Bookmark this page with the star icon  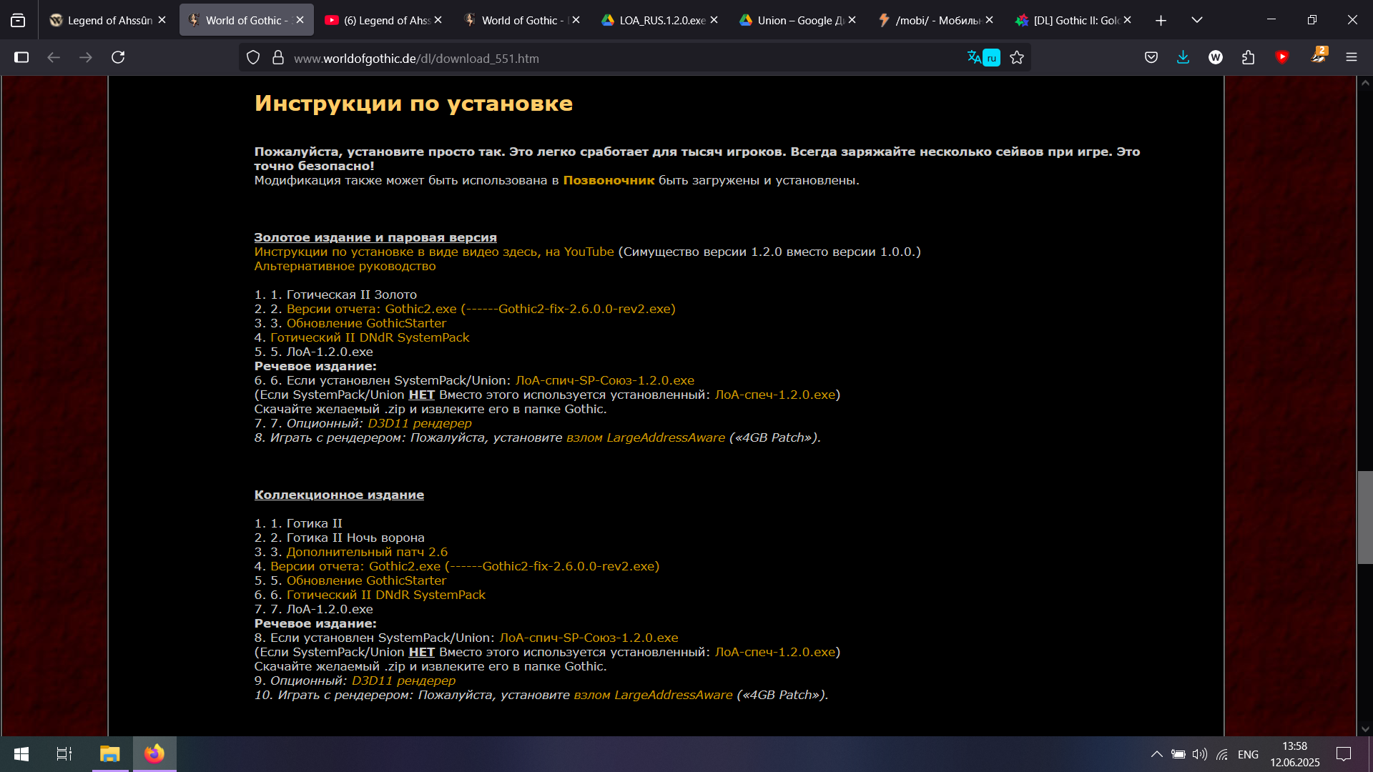pos(1017,58)
